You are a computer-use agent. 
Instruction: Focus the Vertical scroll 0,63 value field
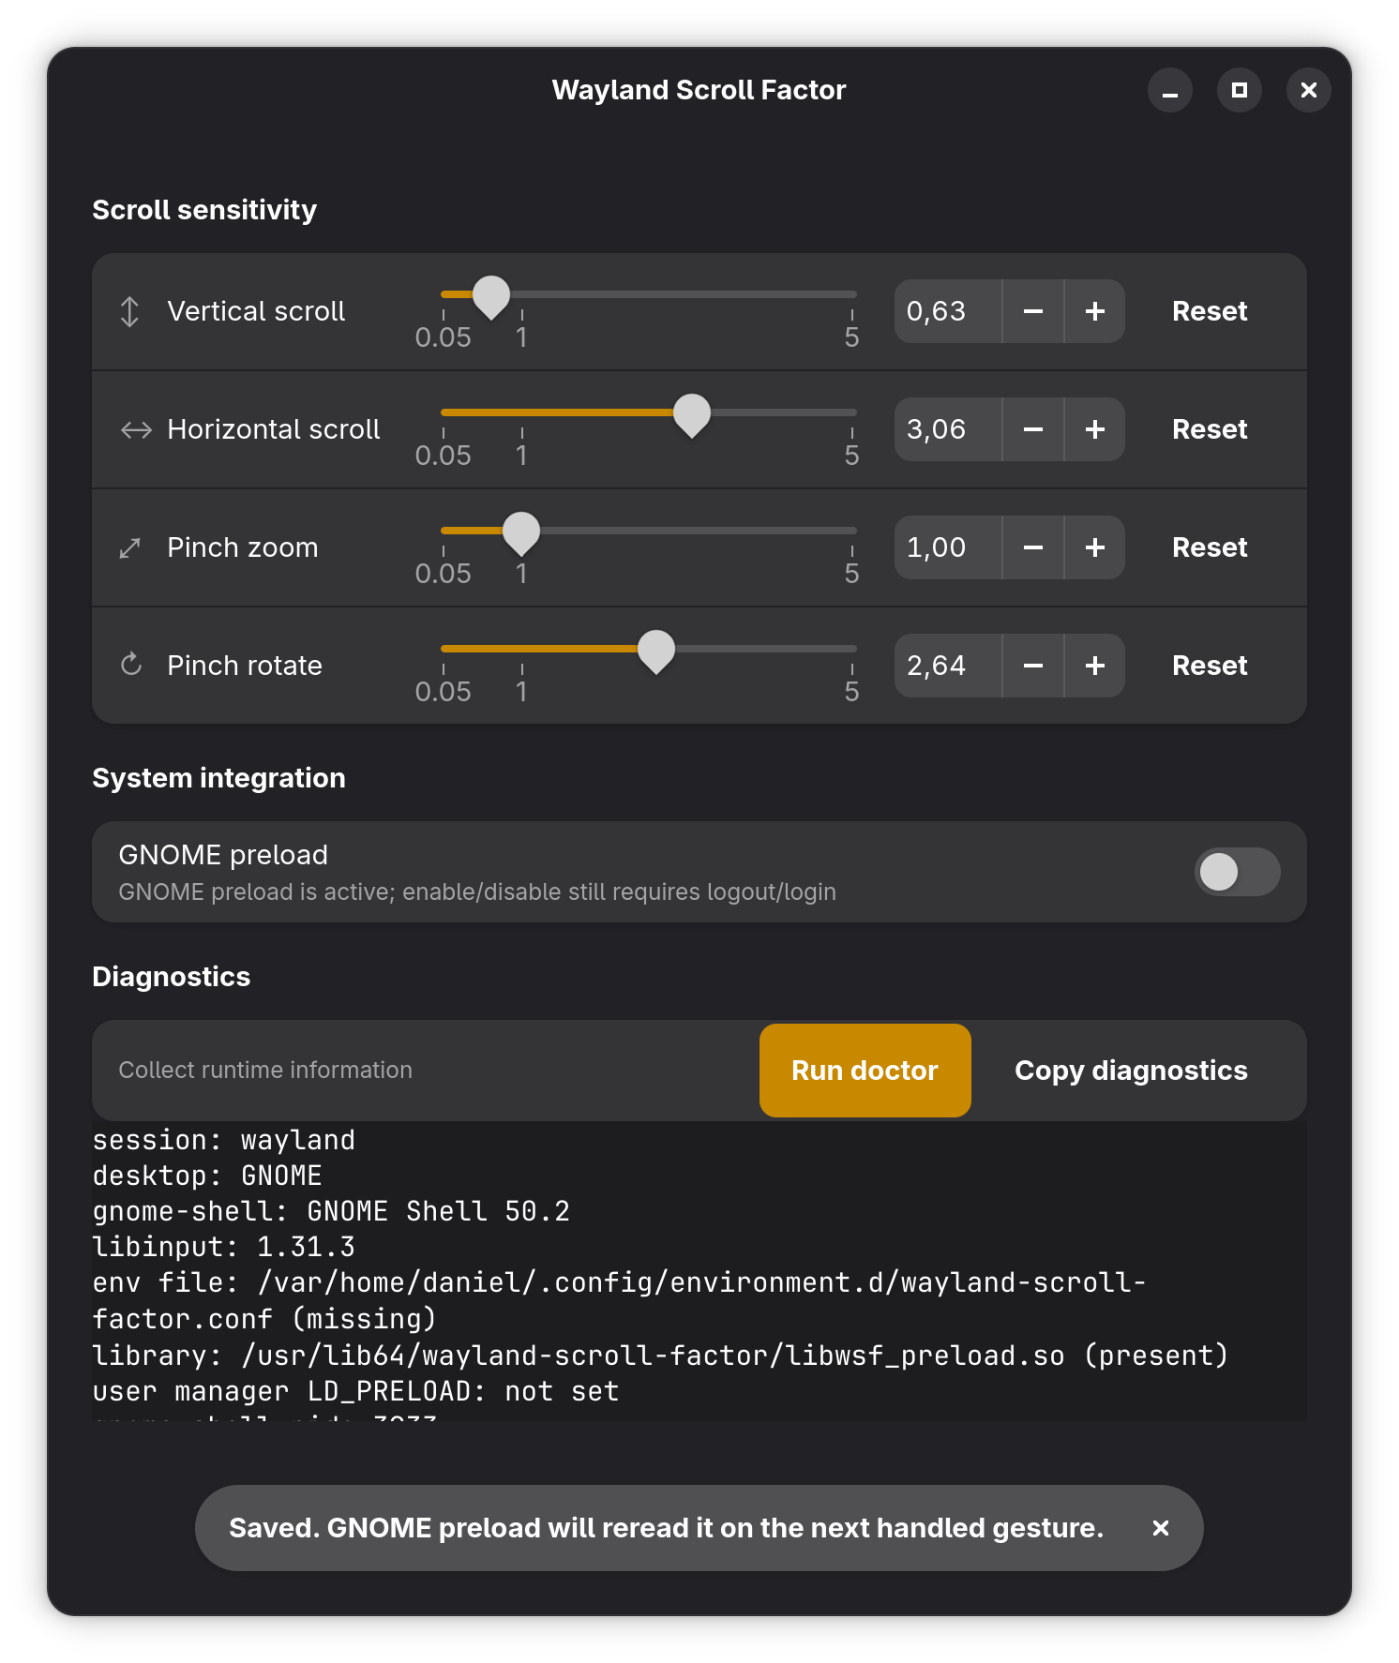point(948,311)
